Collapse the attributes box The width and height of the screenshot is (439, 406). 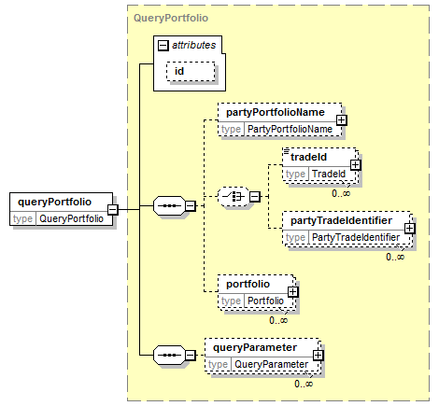tap(163, 46)
